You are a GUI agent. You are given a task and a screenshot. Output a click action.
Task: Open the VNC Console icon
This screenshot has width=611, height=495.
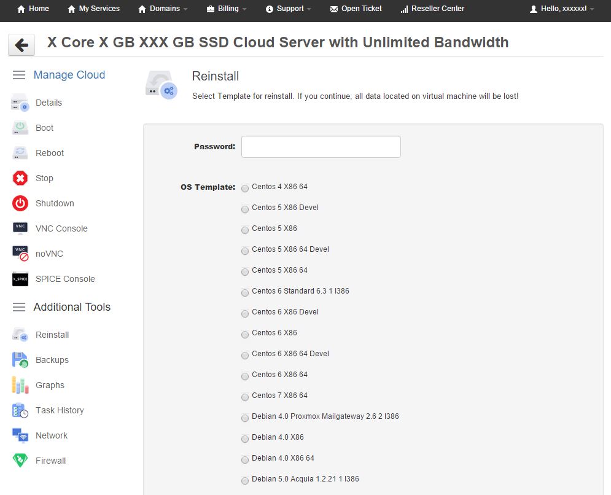[20, 228]
